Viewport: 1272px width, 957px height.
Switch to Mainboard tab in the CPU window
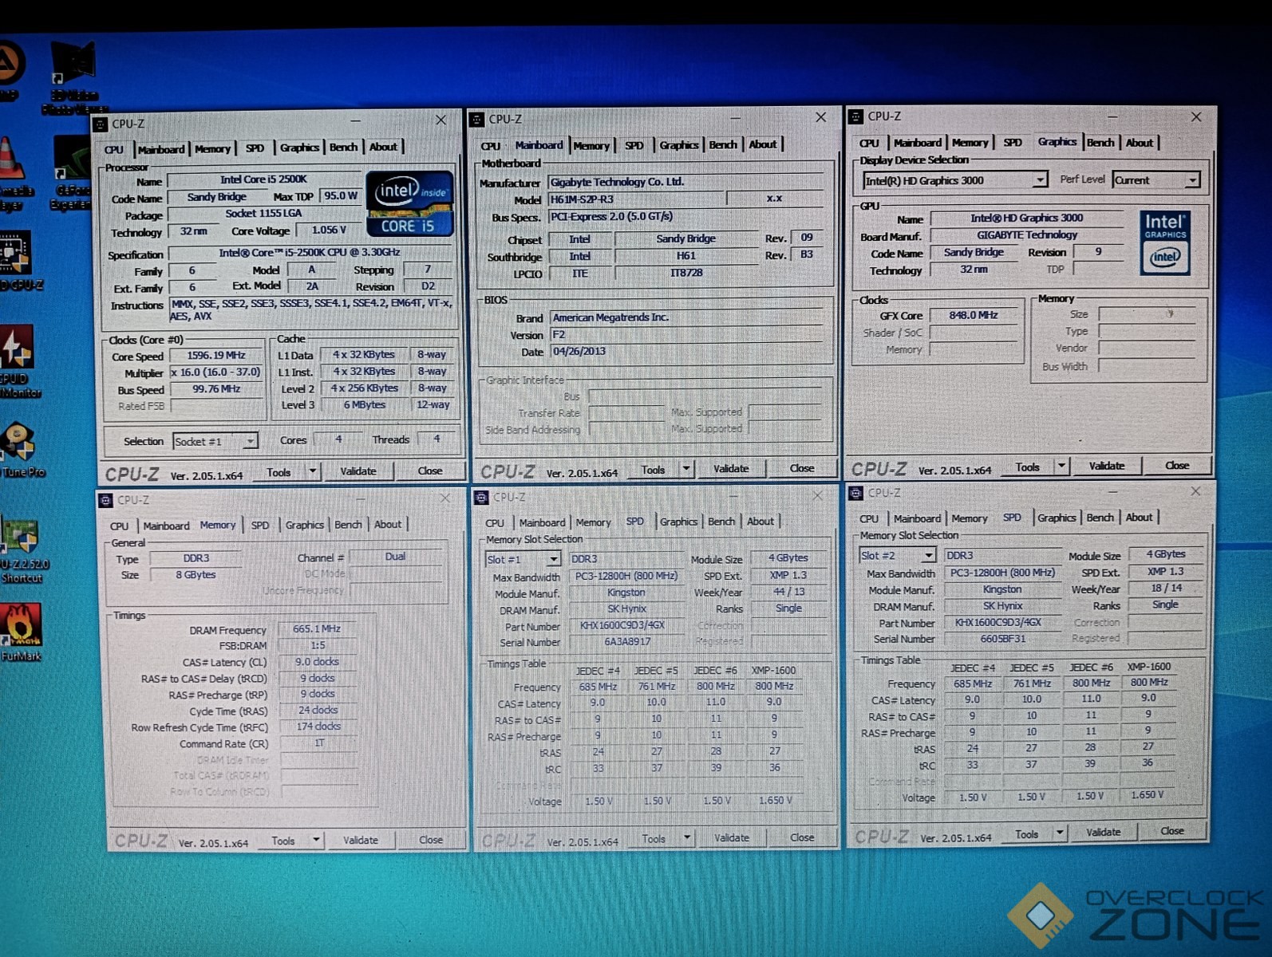tap(161, 149)
